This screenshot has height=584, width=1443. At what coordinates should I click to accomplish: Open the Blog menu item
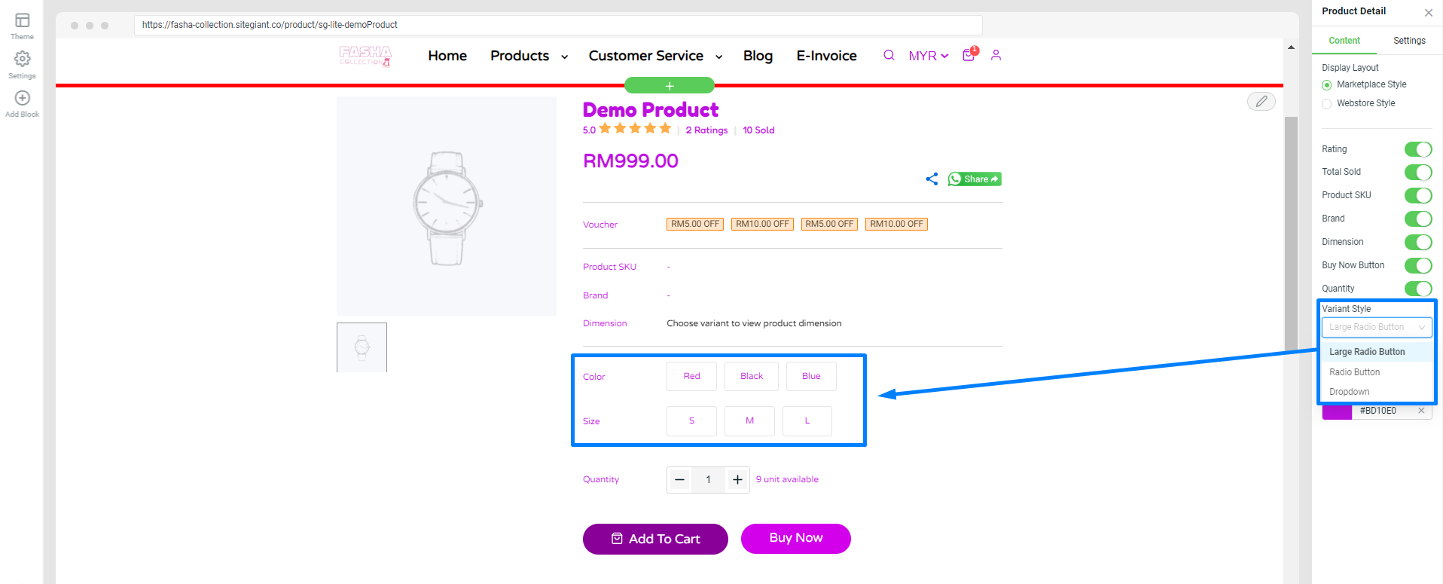coord(758,56)
